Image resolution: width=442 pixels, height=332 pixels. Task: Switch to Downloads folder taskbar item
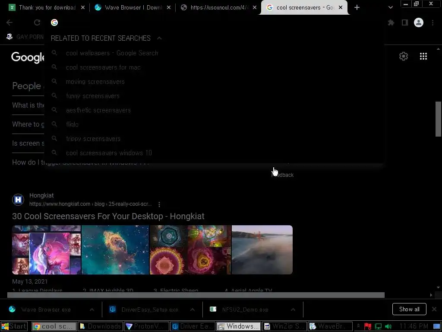pos(100,326)
